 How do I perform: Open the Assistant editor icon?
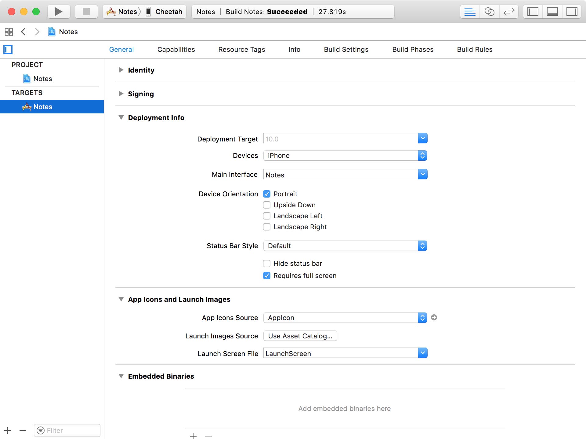click(x=489, y=12)
